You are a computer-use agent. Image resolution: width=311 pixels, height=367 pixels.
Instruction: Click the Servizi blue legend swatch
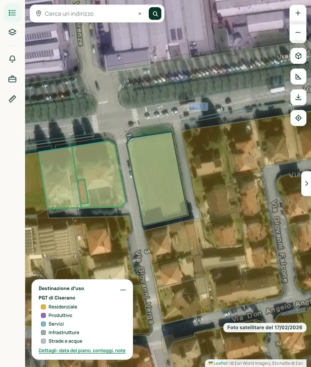point(43,324)
